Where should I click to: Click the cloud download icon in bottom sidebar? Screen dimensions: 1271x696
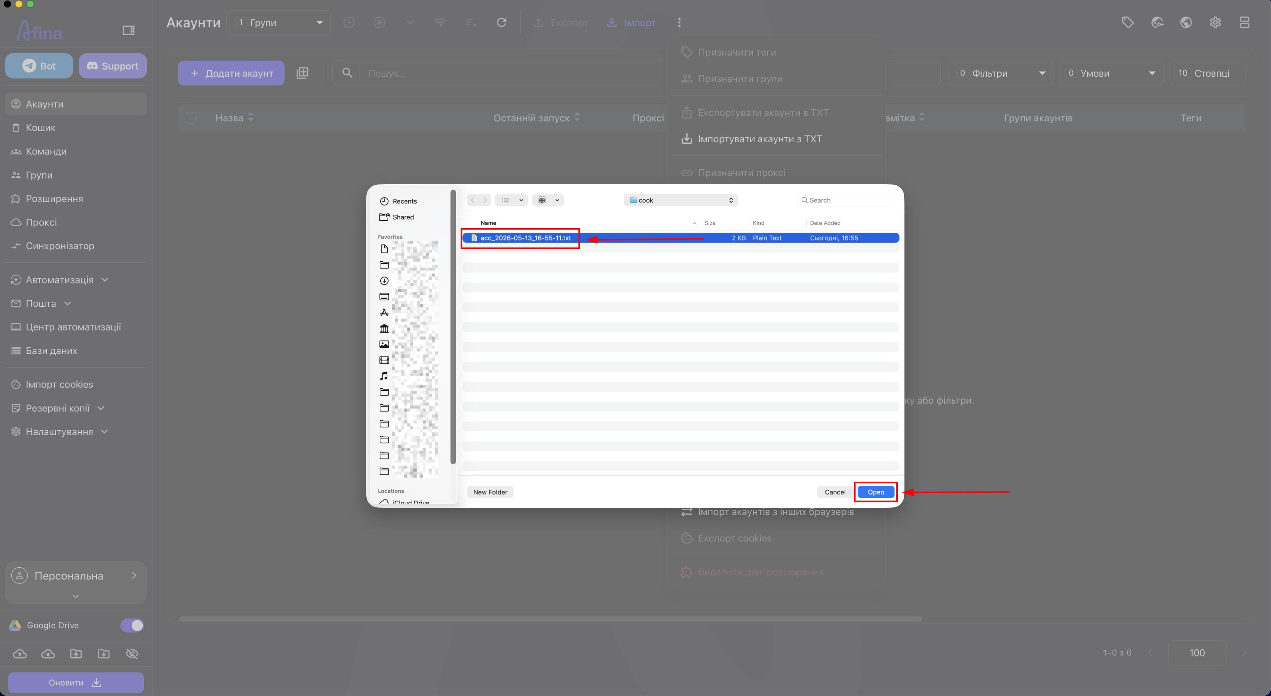pos(48,654)
